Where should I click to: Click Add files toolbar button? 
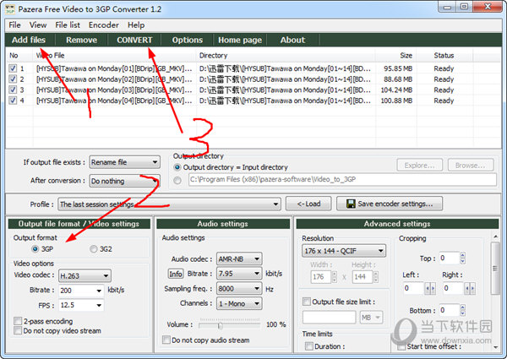pyautogui.click(x=29, y=40)
